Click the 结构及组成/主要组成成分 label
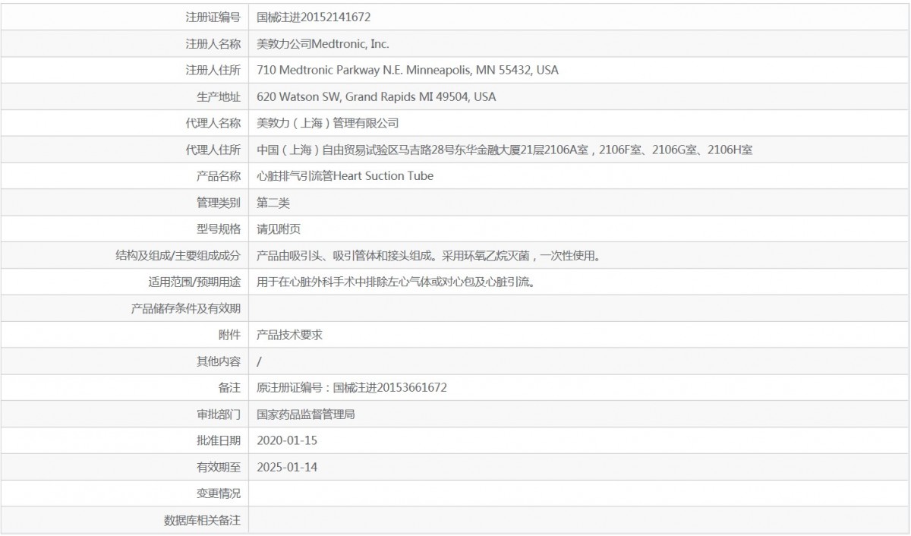The image size is (911, 536). point(178,255)
